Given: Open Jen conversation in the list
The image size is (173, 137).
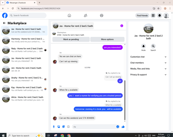Looking at the screenshot, I should [x=24, y=70].
